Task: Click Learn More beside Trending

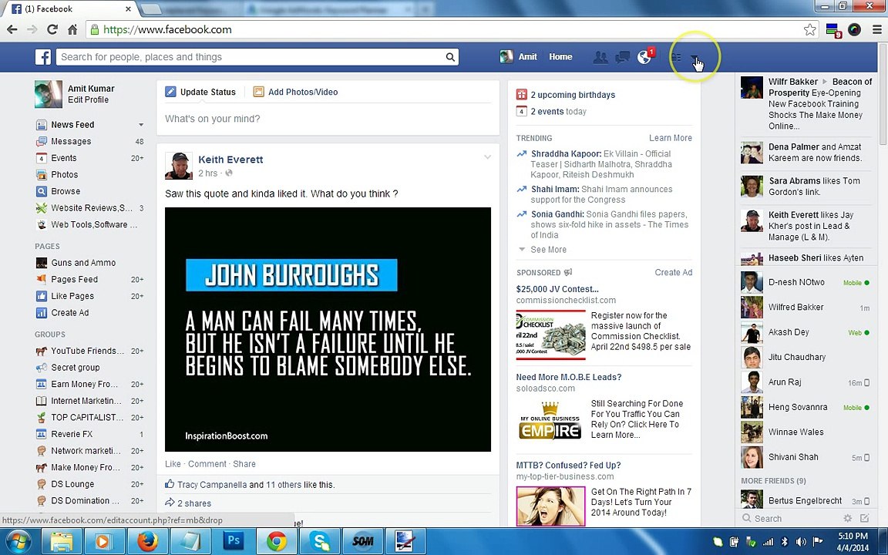Action: pos(671,138)
